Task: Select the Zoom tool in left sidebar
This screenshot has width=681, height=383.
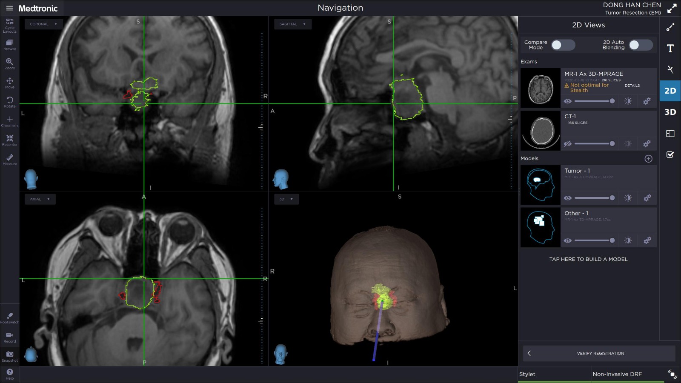Action: (9, 63)
